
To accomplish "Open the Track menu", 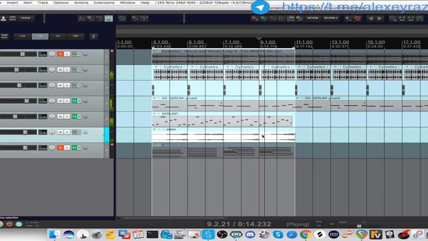I will 43,3.
